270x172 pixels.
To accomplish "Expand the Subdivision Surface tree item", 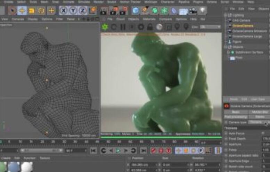I will click(x=229, y=52).
